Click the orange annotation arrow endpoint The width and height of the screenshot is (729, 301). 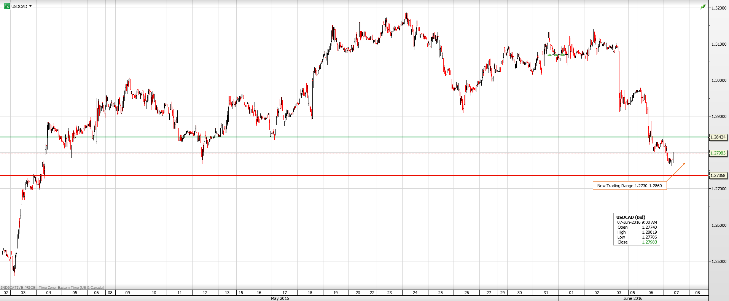[x=684, y=164]
